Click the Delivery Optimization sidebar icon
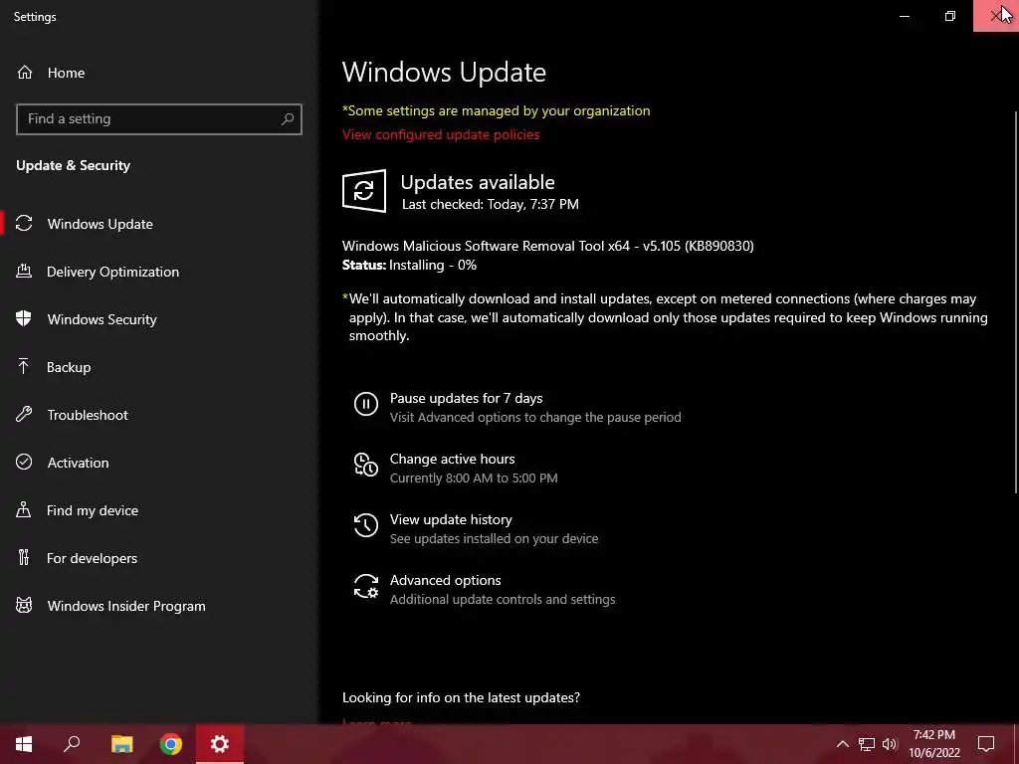 click(24, 272)
